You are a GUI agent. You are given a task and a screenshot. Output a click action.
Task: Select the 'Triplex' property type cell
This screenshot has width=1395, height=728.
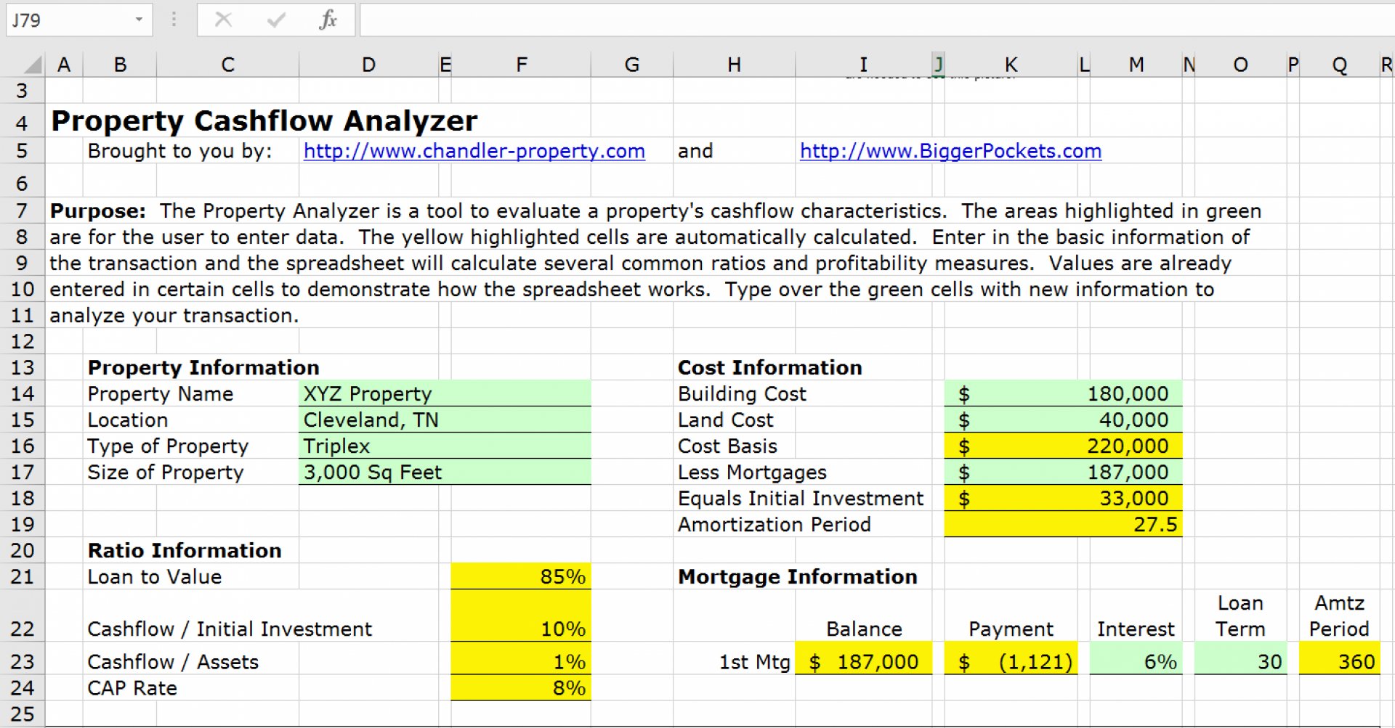(445, 446)
